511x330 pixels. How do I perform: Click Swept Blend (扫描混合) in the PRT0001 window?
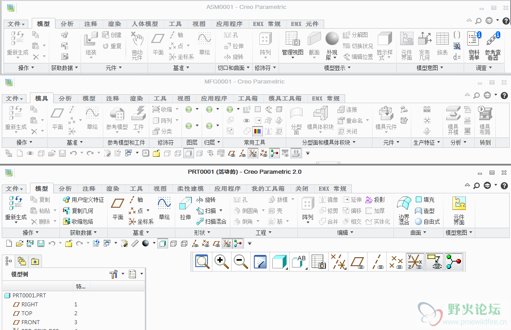coord(211,221)
